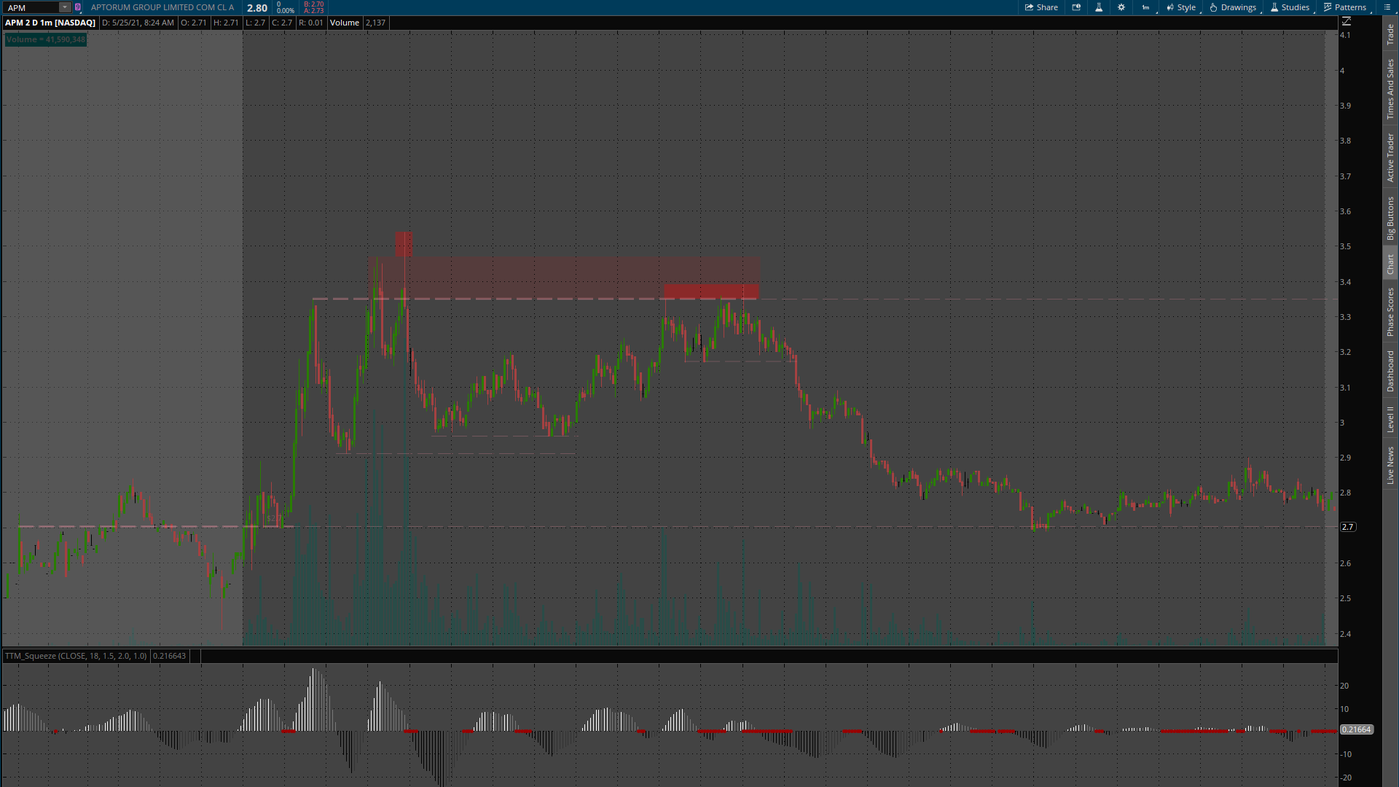This screenshot has width=1399, height=787.
Task: Click the purple number 9 link icon
Action: coord(78,7)
